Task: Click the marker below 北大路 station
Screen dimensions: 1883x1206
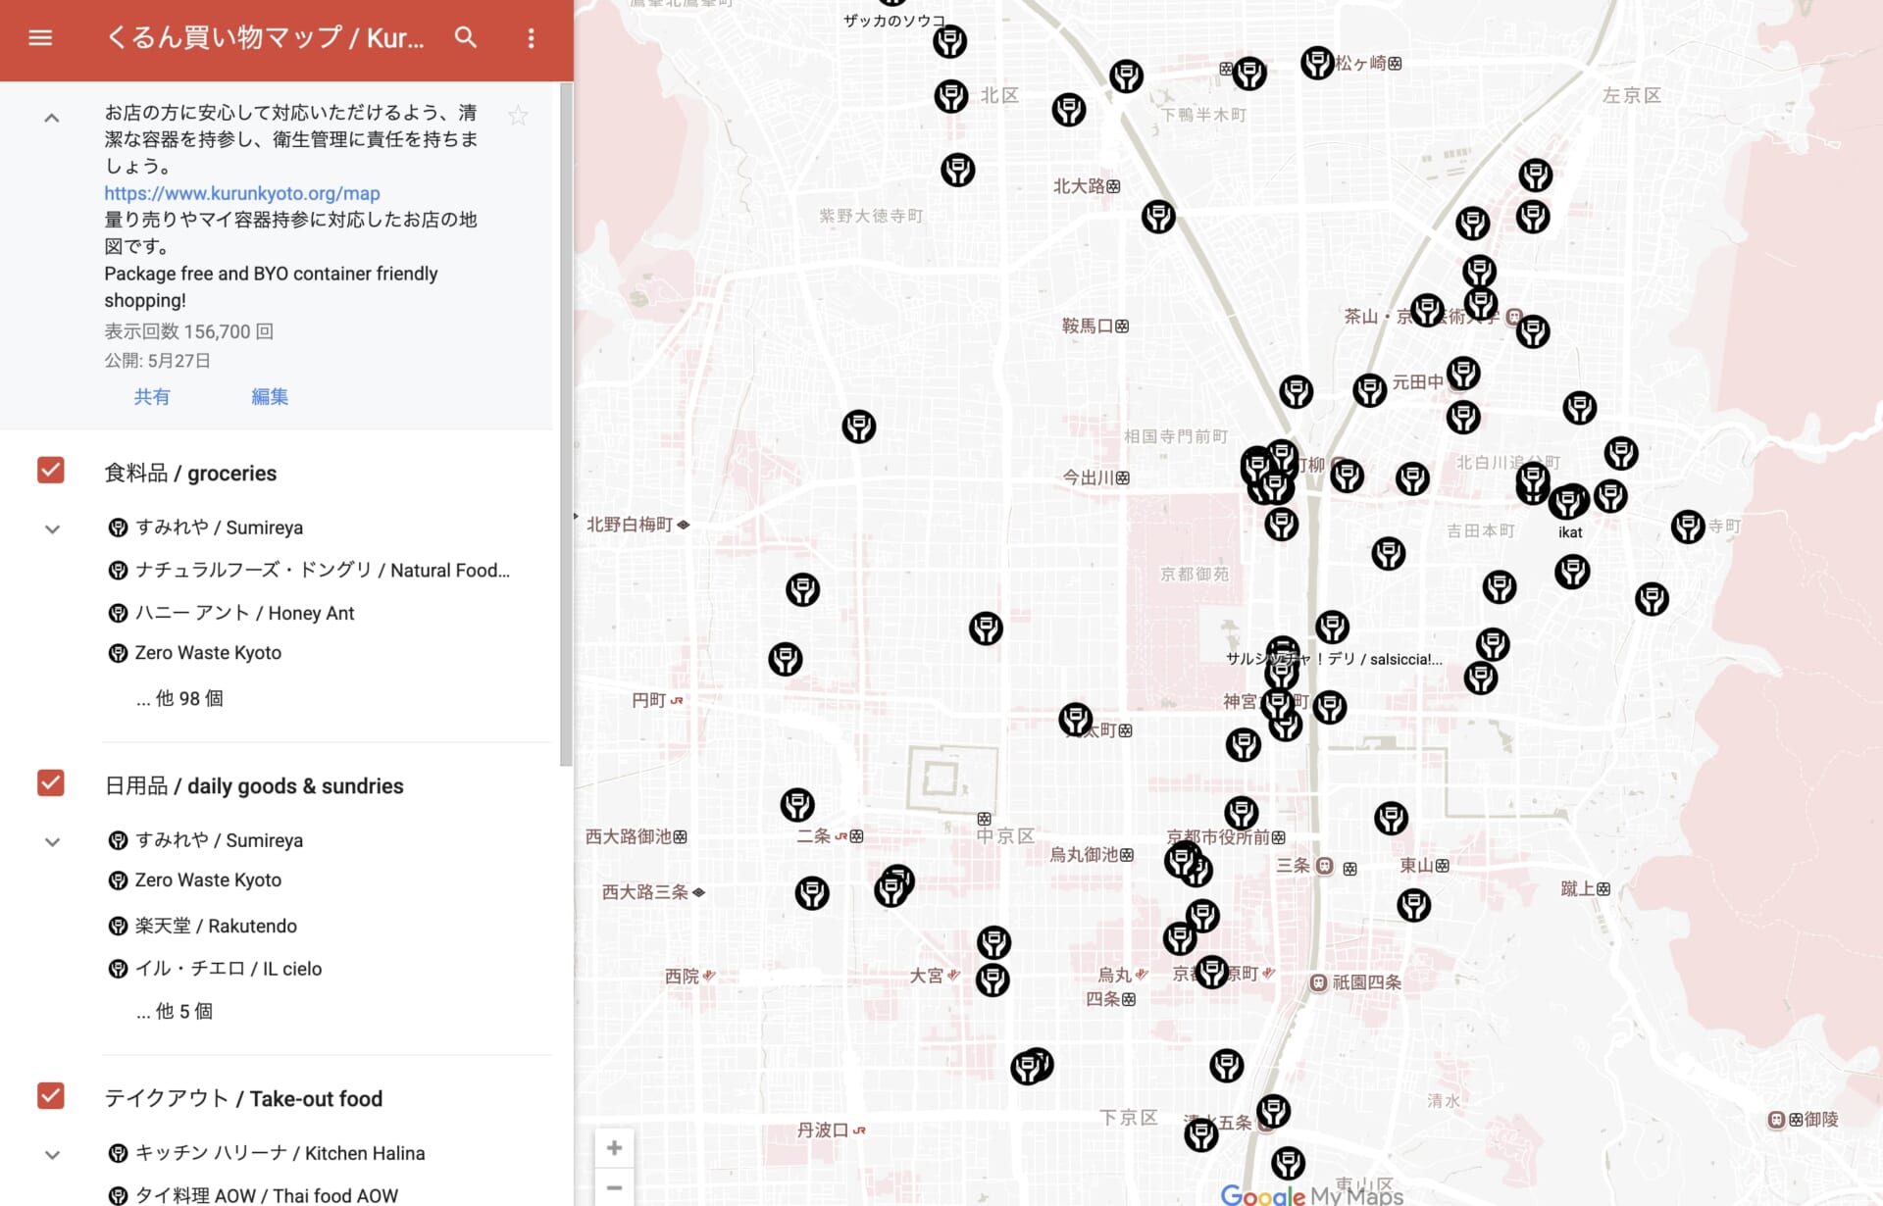Action: click(1158, 217)
